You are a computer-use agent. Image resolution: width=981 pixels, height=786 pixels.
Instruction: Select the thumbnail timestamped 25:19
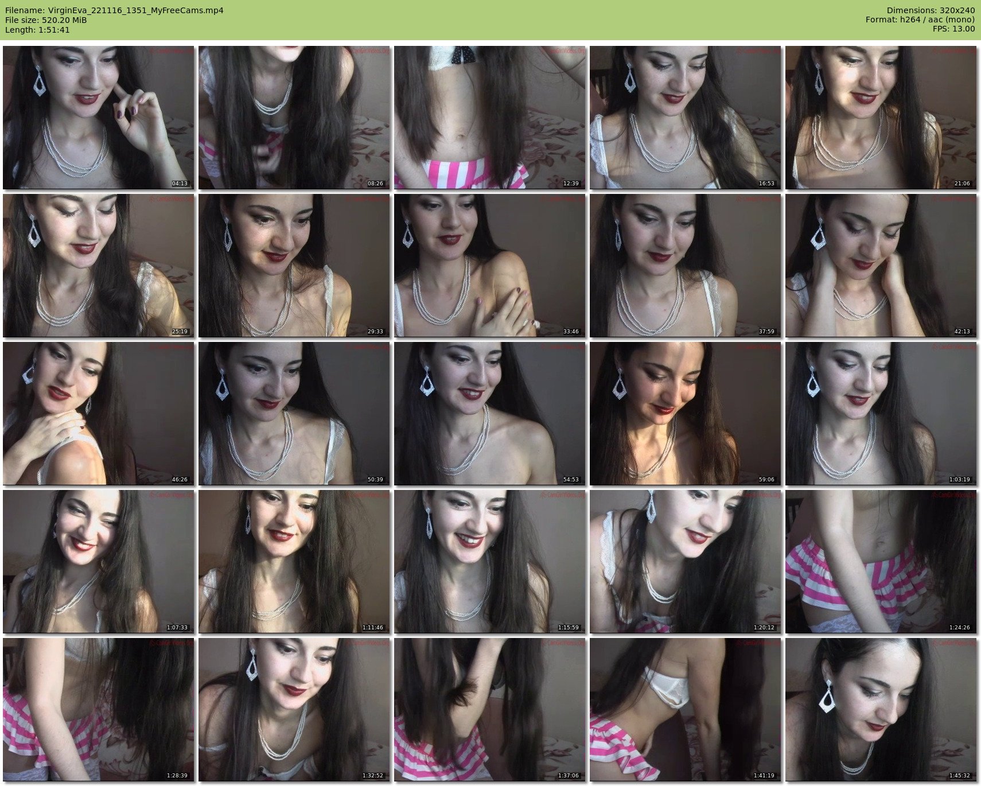coord(98,265)
